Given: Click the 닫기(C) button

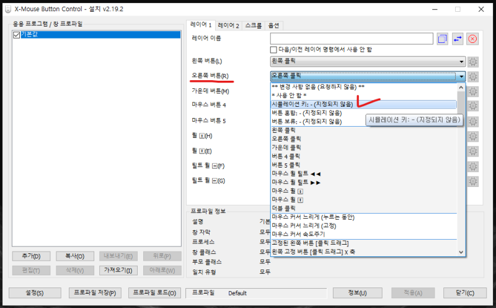Looking at the screenshot, I should point(464,293).
